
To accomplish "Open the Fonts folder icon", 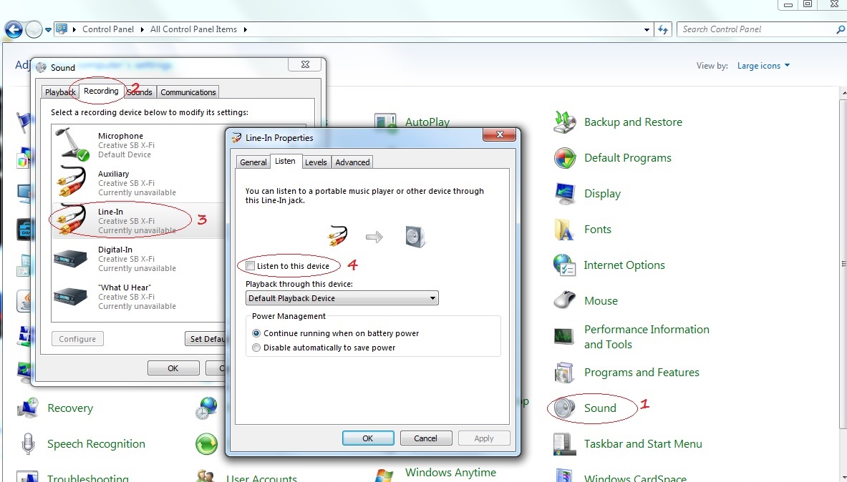I will (565, 230).
